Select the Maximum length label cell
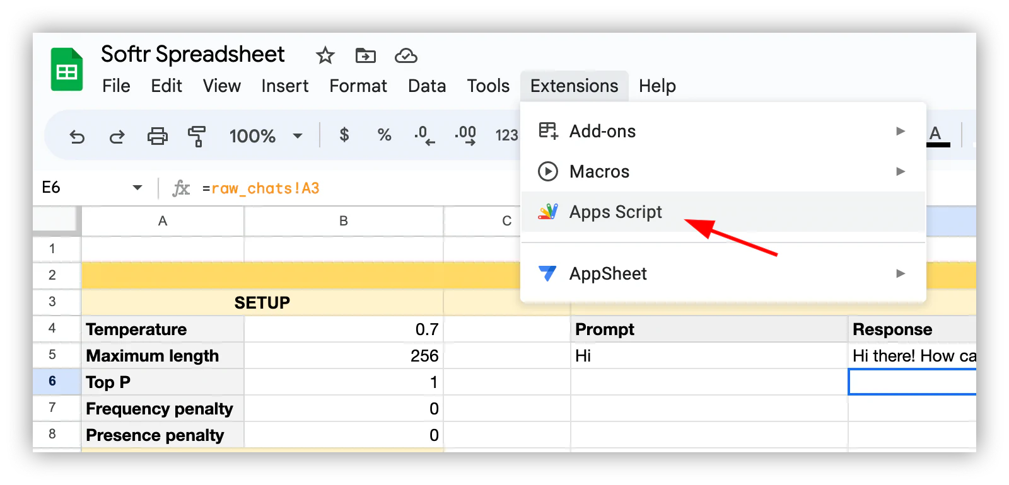1009x485 pixels. tap(163, 355)
